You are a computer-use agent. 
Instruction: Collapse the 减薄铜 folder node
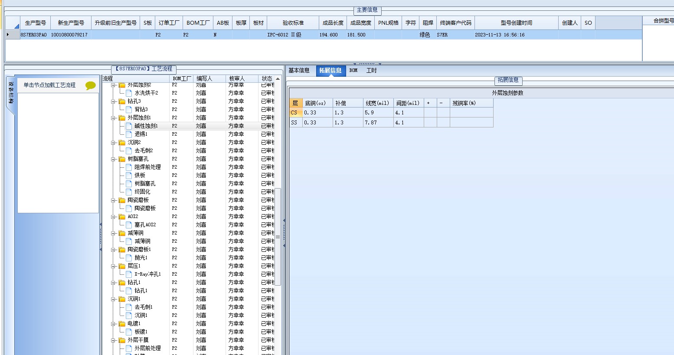(x=113, y=233)
